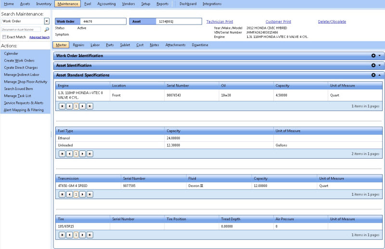Image resolution: width=385 pixels, height=249 pixels.
Task: Click the Asset number field
Action: 179,21
